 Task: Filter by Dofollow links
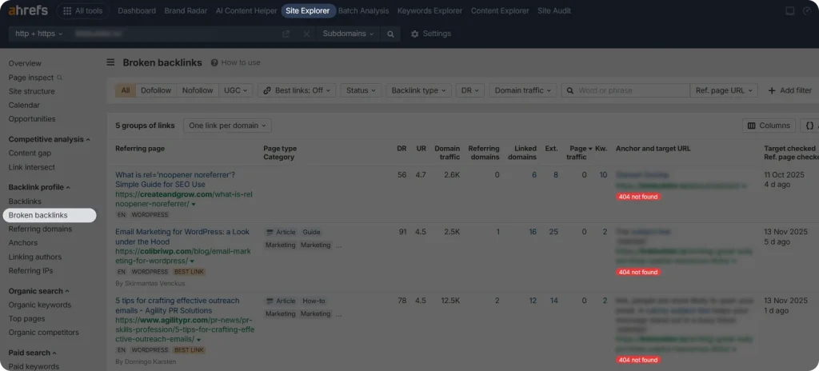tap(156, 90)
